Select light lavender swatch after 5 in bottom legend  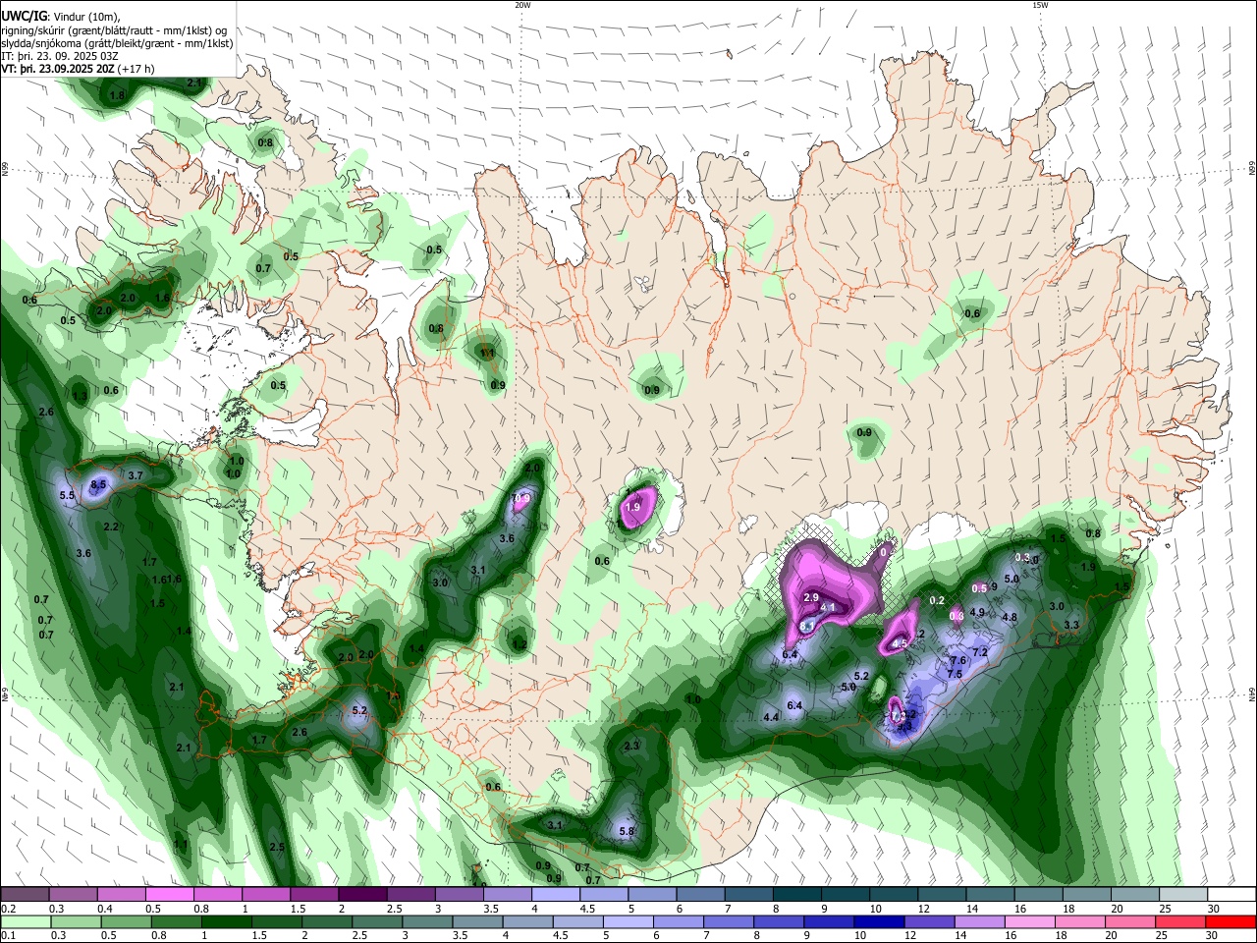tap(629, 921)
